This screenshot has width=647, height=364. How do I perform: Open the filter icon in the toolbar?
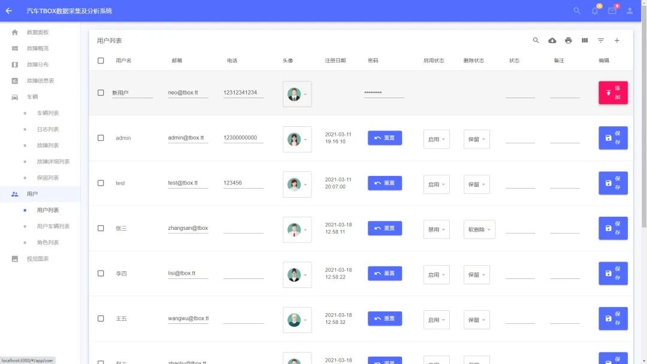[601, 41]
